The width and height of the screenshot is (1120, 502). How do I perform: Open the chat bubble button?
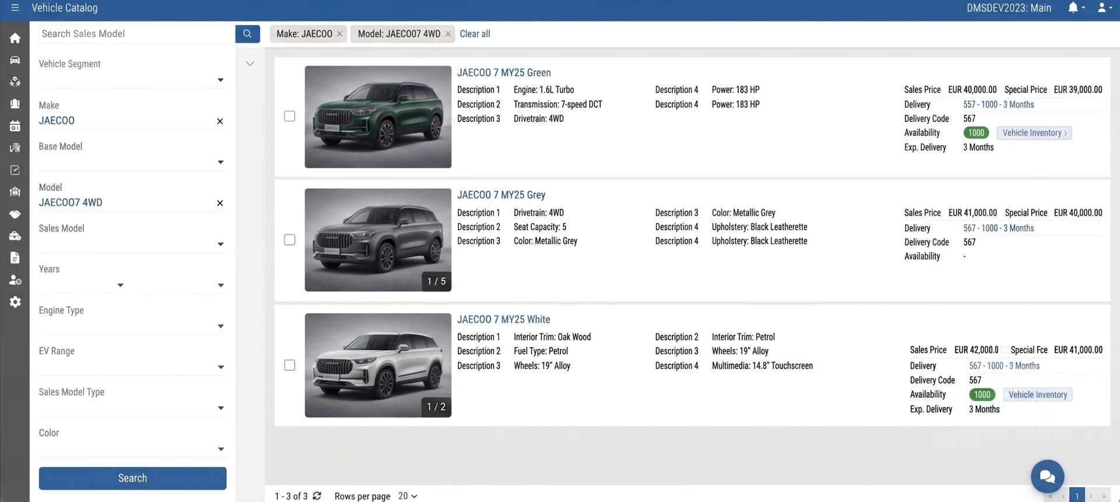click(1047, 477)
